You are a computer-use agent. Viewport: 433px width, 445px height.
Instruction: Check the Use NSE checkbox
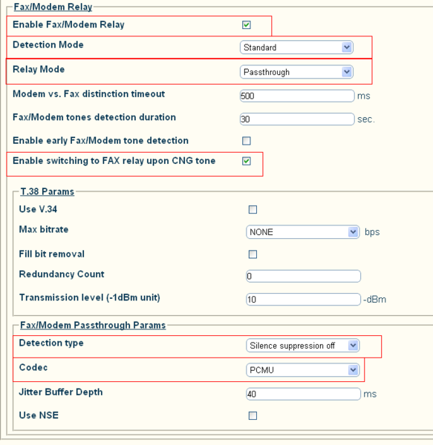(253, 416)
